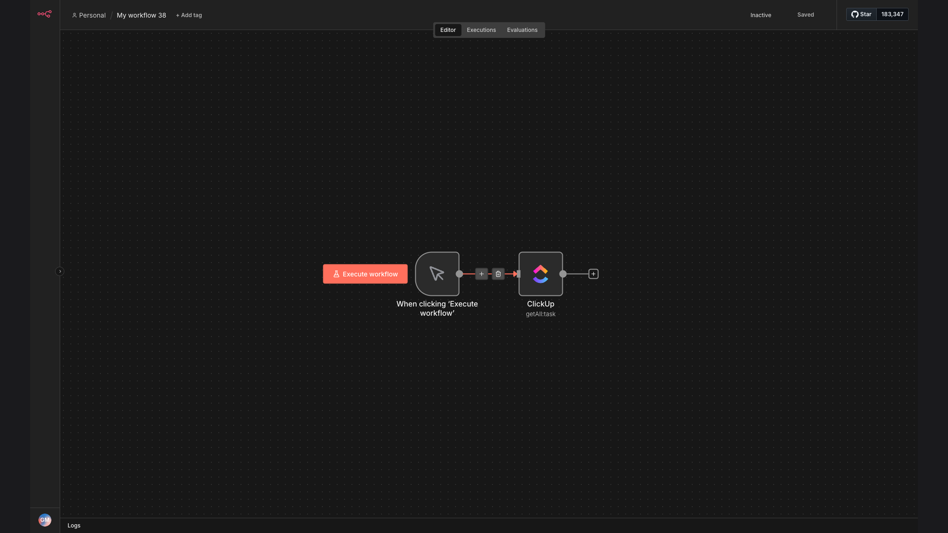Open the GM user avatar menu
The image size is (948, 533).
45,520
